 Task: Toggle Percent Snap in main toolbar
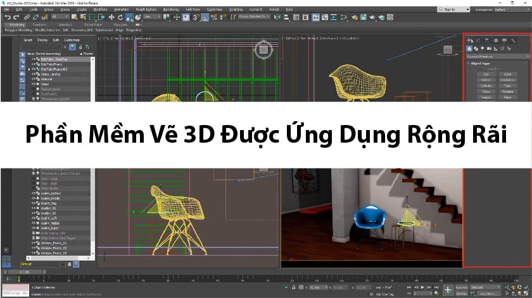tap(214, 17)
